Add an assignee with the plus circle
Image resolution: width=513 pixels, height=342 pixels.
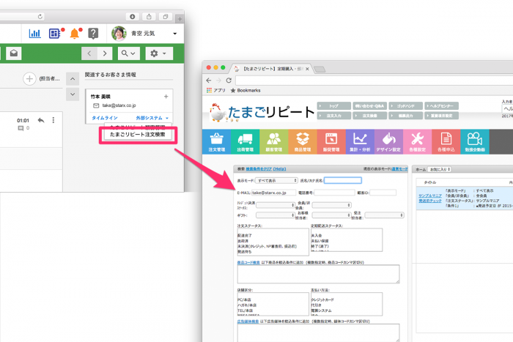point(29,79)
